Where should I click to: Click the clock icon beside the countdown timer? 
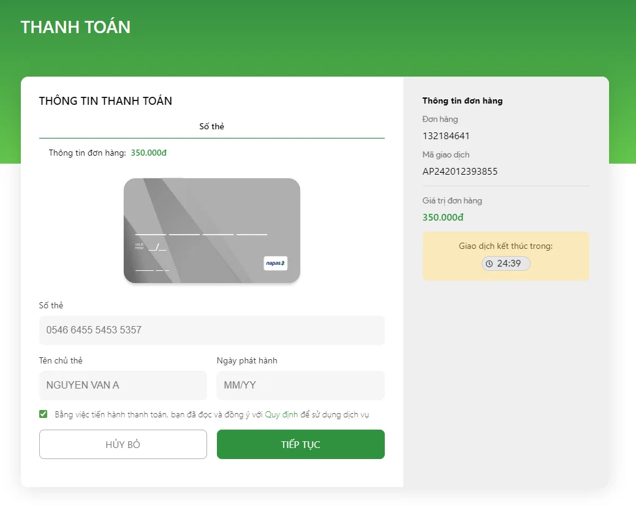click(489, 264)
